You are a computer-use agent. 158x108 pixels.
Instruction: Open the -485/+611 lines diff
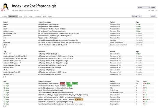(x=146, y=99)
